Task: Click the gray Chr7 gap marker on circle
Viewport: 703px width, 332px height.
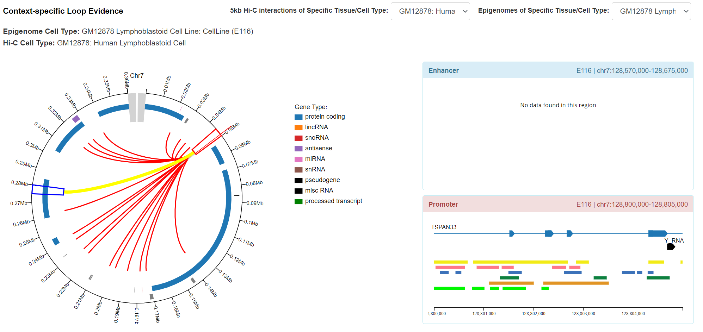Action: pyautogui.click(x=137, y=108)
